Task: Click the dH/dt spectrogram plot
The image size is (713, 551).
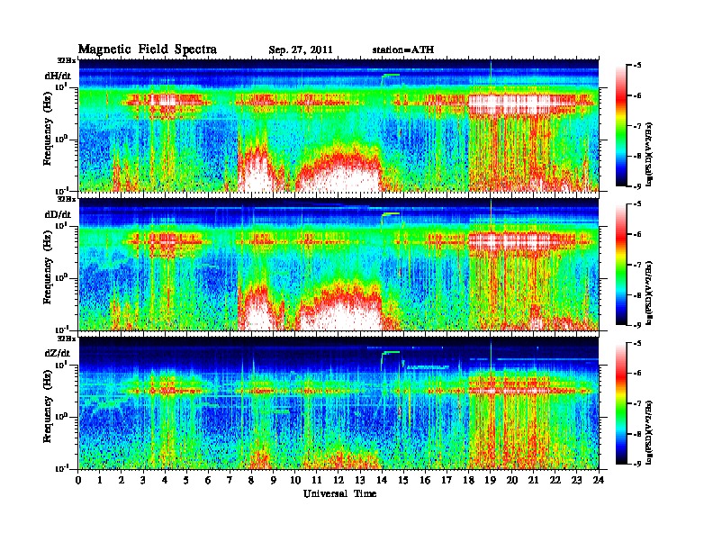Action: tap(338, 125)
